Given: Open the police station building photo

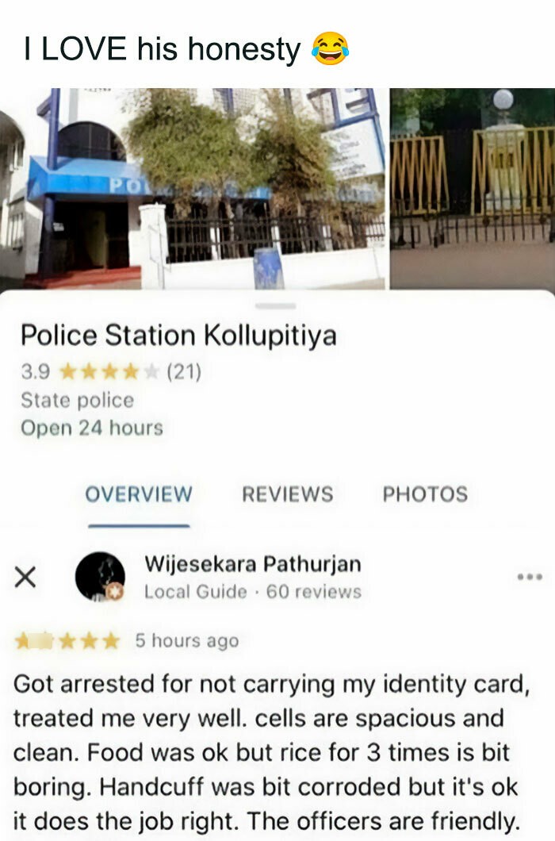Looking at the screenshot, I should [x=193, y=189].
